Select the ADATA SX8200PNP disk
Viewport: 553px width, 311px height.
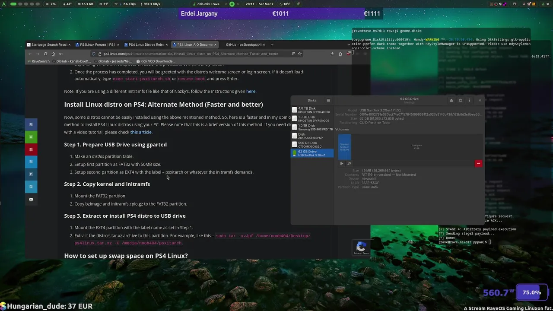(312, 136)
